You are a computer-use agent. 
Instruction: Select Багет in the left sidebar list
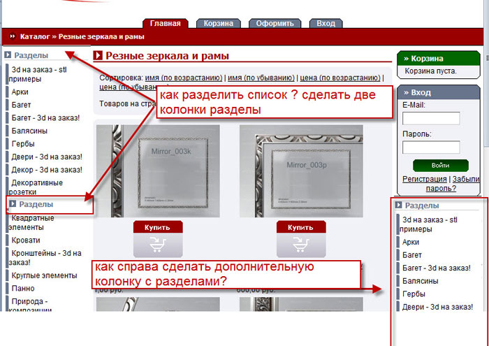click(x=21, y=105)
